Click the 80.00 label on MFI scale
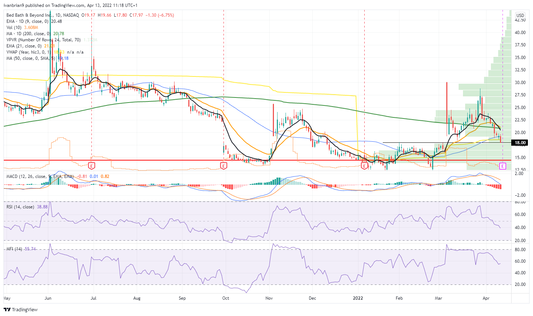Image resolution: width=533 pixels, height=316 pixels. 520,250
